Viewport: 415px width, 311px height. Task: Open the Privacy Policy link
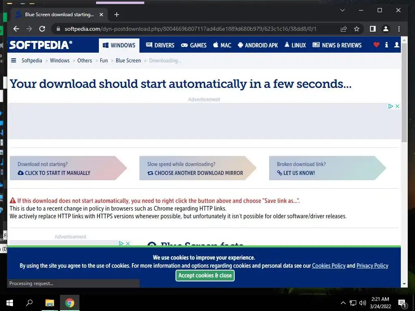[x=372, y=266]
